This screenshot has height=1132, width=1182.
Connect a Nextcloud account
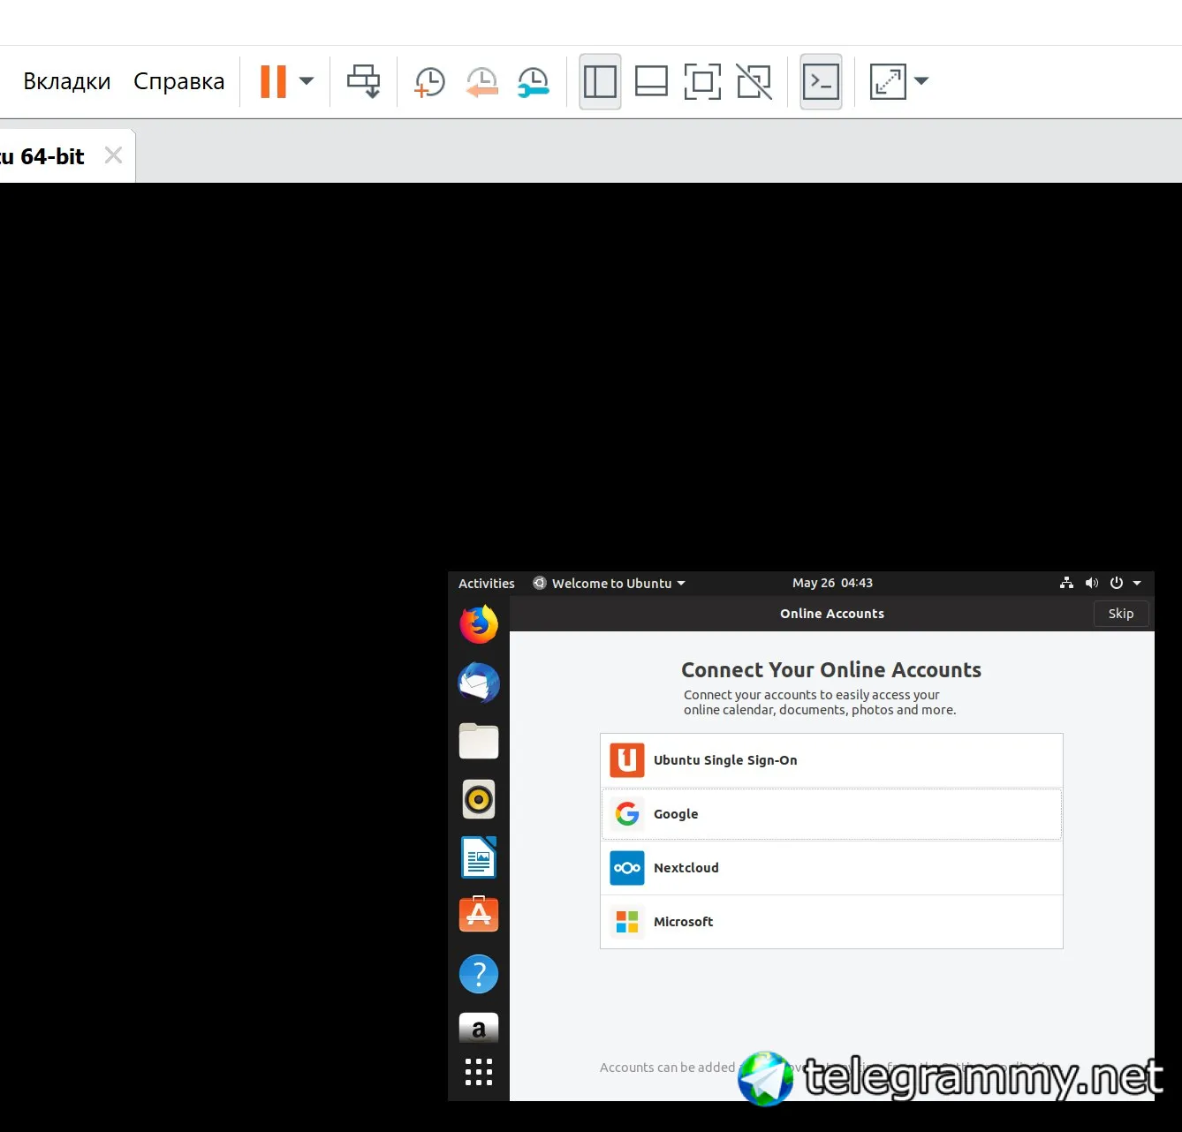831,868
